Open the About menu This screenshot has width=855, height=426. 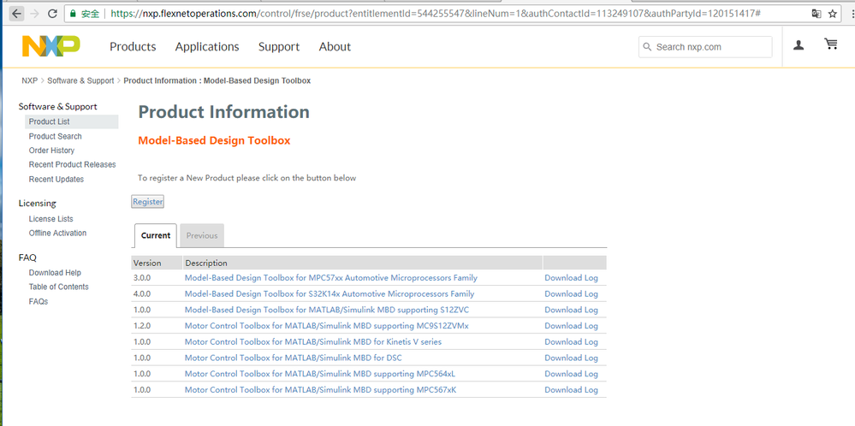point(335,47)
